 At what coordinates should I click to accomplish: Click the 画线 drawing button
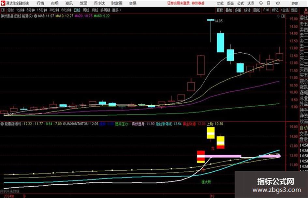pyautogui.click(x=257, y=10)
